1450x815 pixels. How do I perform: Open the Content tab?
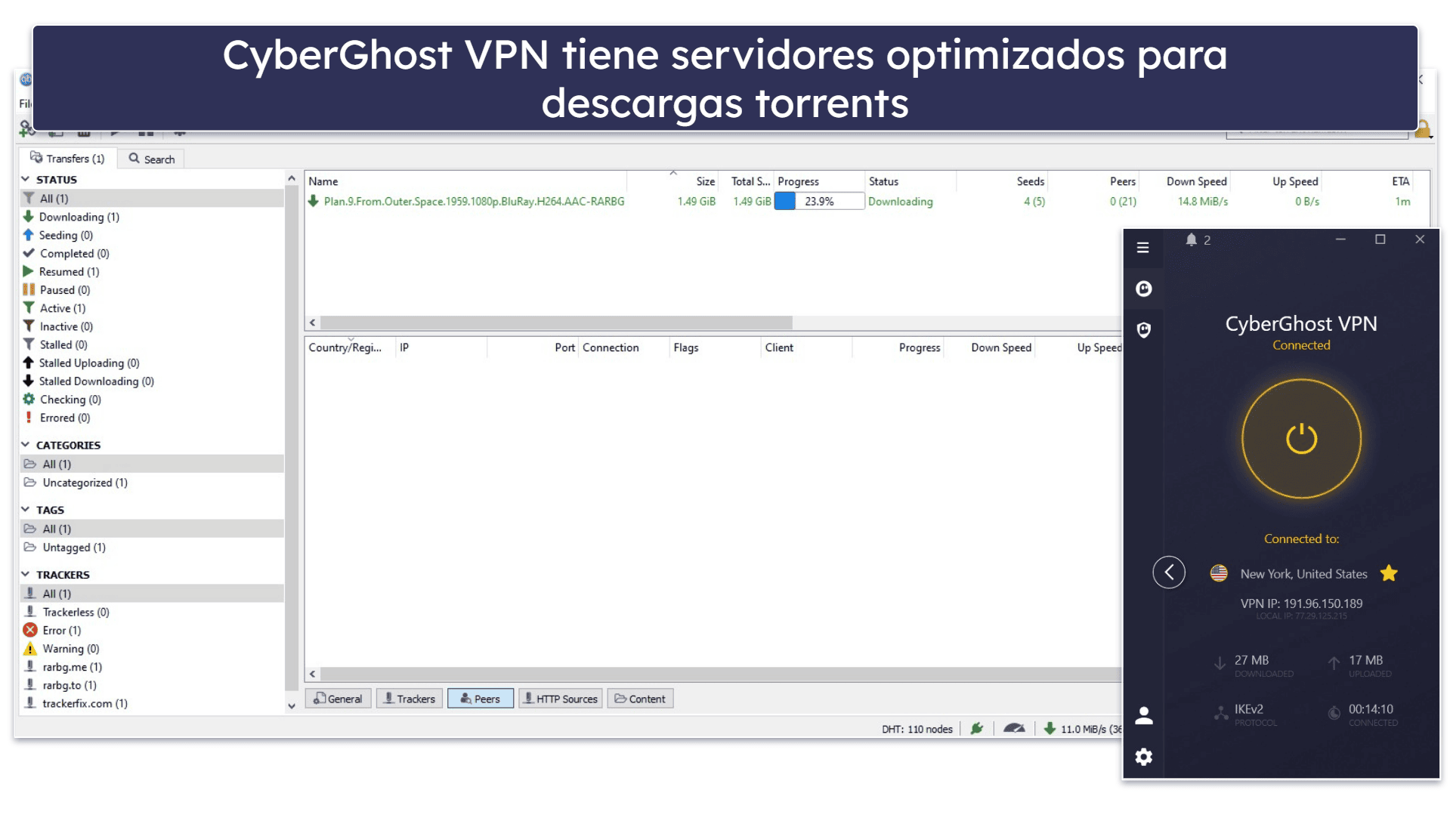[x=640, y=699]
